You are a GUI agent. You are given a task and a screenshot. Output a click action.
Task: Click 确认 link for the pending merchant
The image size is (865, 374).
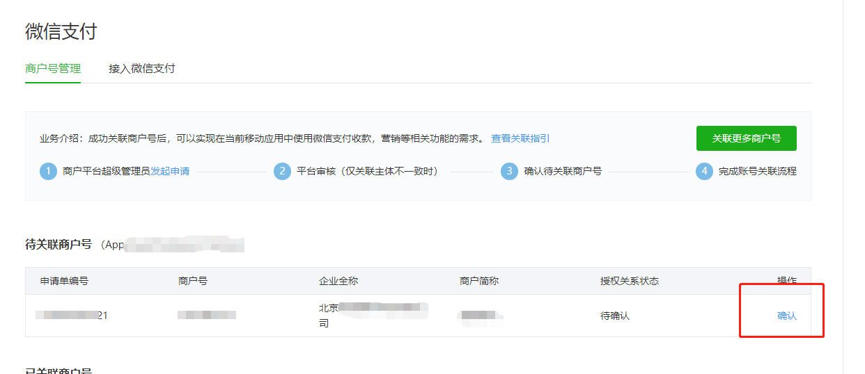click(787, 316)
